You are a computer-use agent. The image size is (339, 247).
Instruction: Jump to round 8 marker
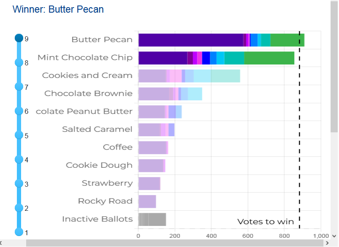(19, 62)
